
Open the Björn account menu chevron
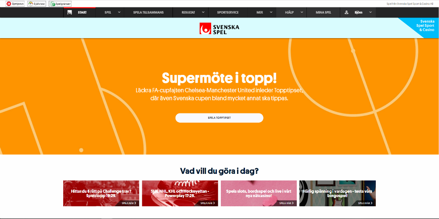click(371, 12)
